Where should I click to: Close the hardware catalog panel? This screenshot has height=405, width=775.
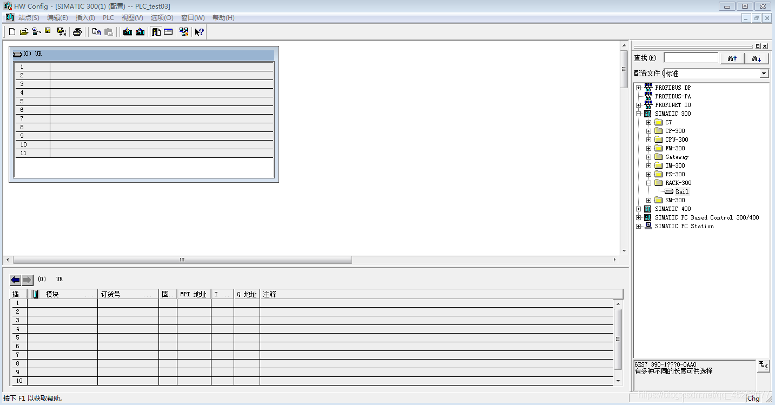(x=765, y=47)
